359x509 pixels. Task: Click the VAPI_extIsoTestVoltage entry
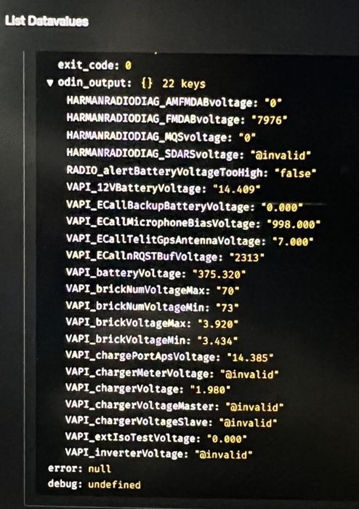click(156, 438)
